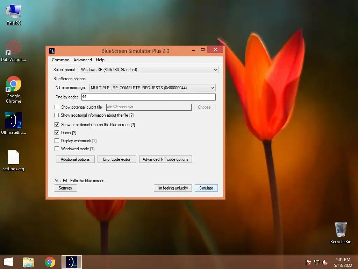
Task: Expand the Select preset dropdown
Action: pos(149,70)
